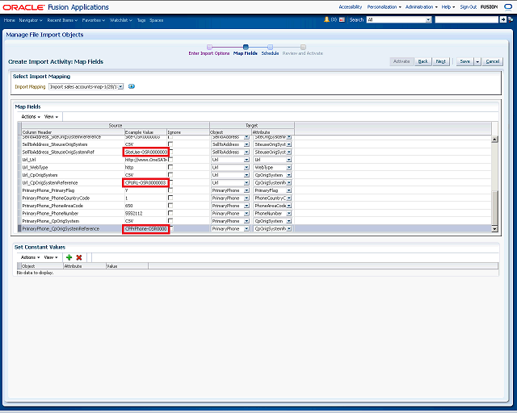517x413 pixels.
Task: Toggle Ignore checkbox for PrimaryPhone_PhoneNumber row
Action: coord(170,214)
